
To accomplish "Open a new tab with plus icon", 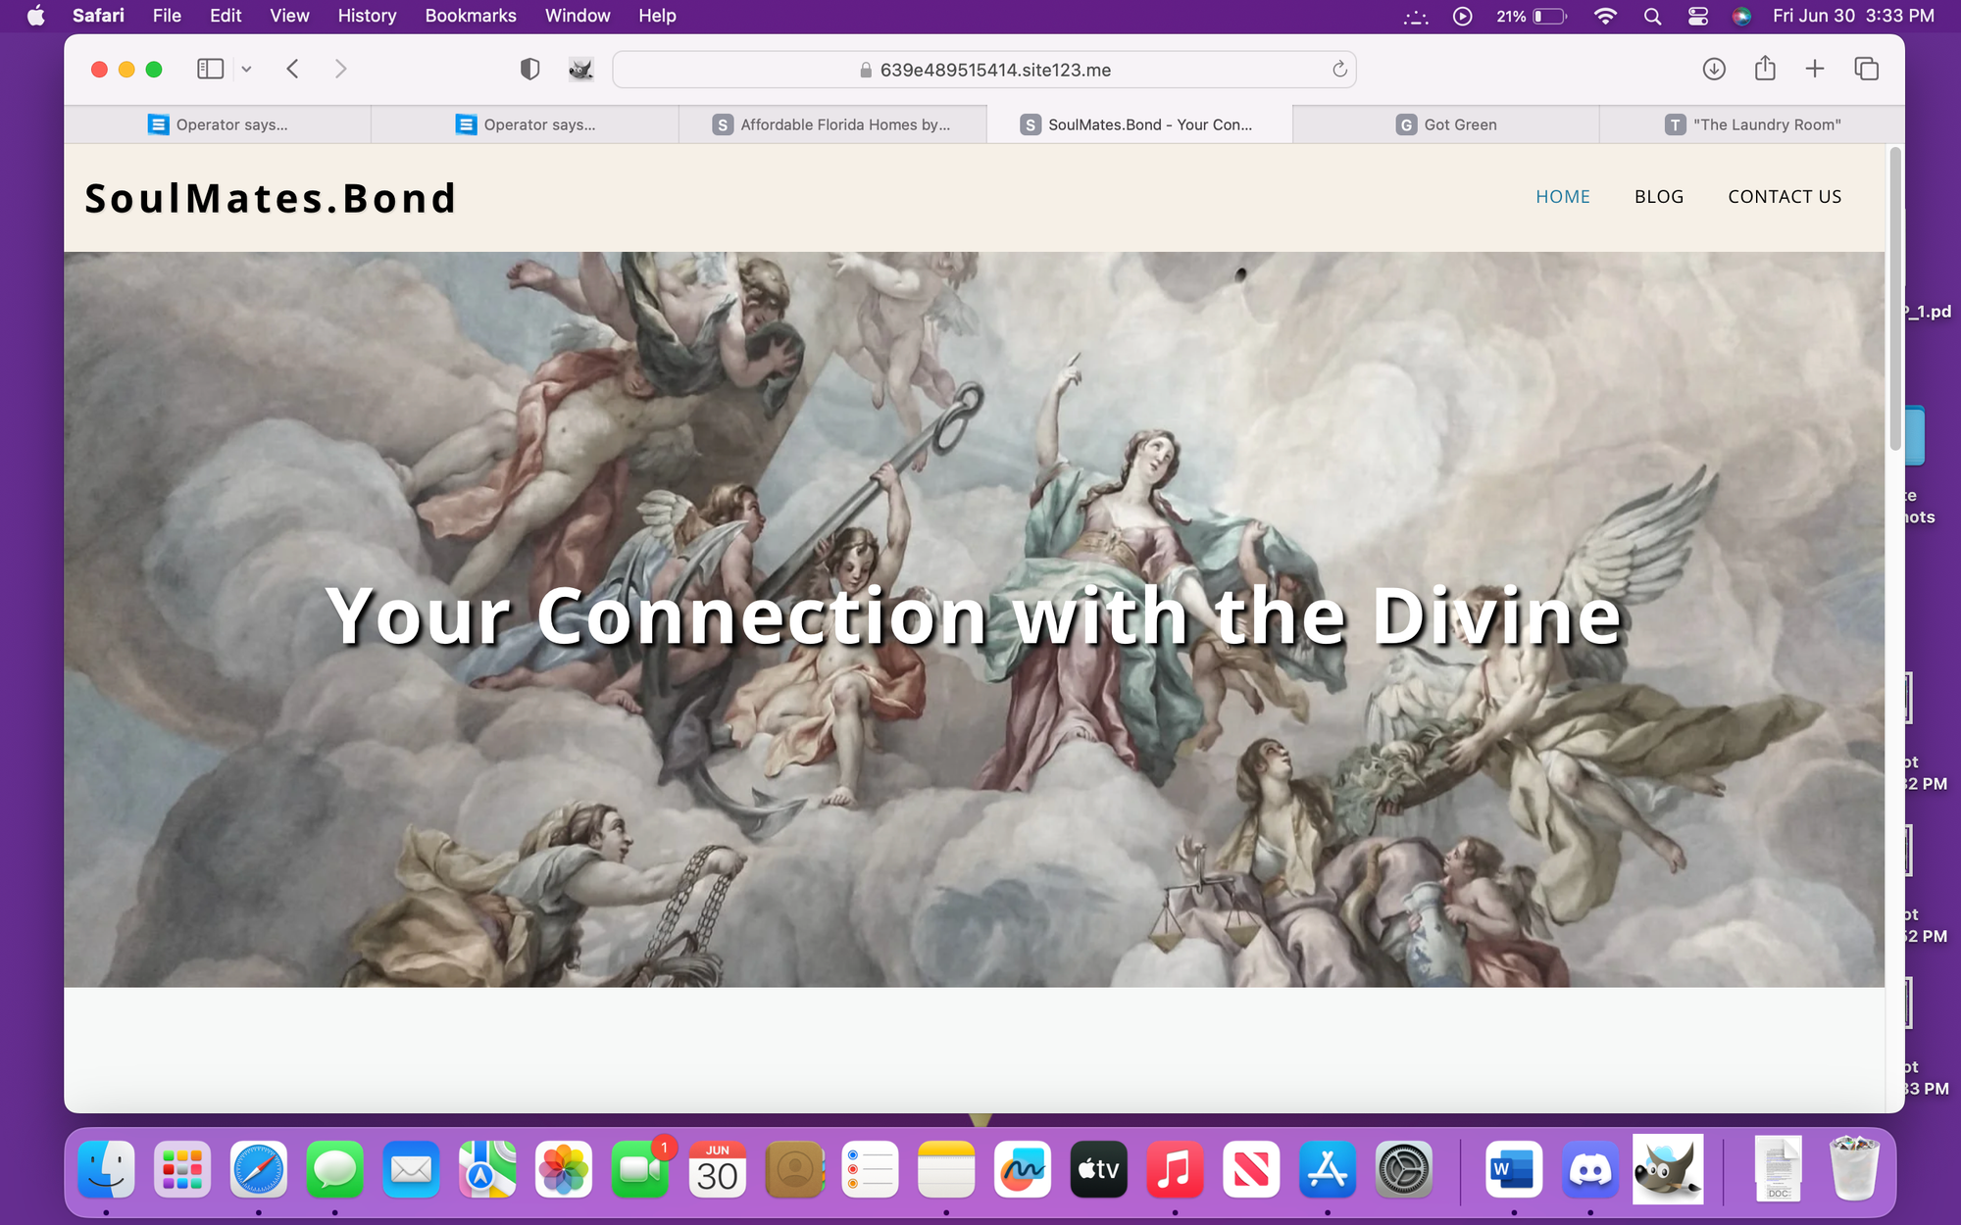I will click(1815, 69).
